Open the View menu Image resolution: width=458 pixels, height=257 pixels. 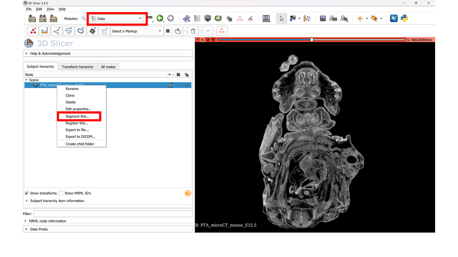[x=50, y=9]
